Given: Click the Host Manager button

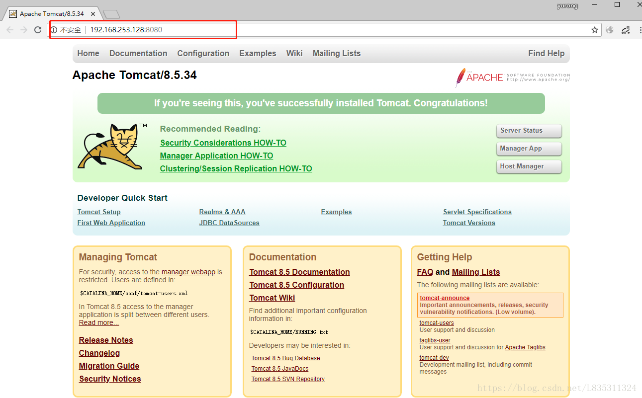Looking at the screenshot, I should (529, 166).
